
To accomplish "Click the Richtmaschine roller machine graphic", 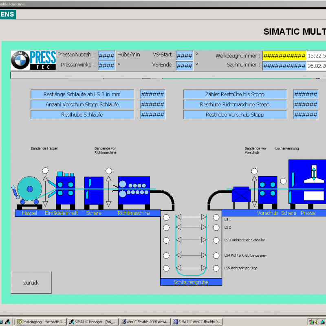I will pyautogui.click(x=134, y=193).
